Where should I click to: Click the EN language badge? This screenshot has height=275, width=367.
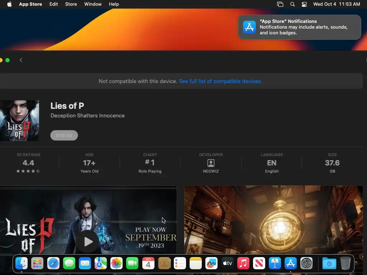click(272, 163)
